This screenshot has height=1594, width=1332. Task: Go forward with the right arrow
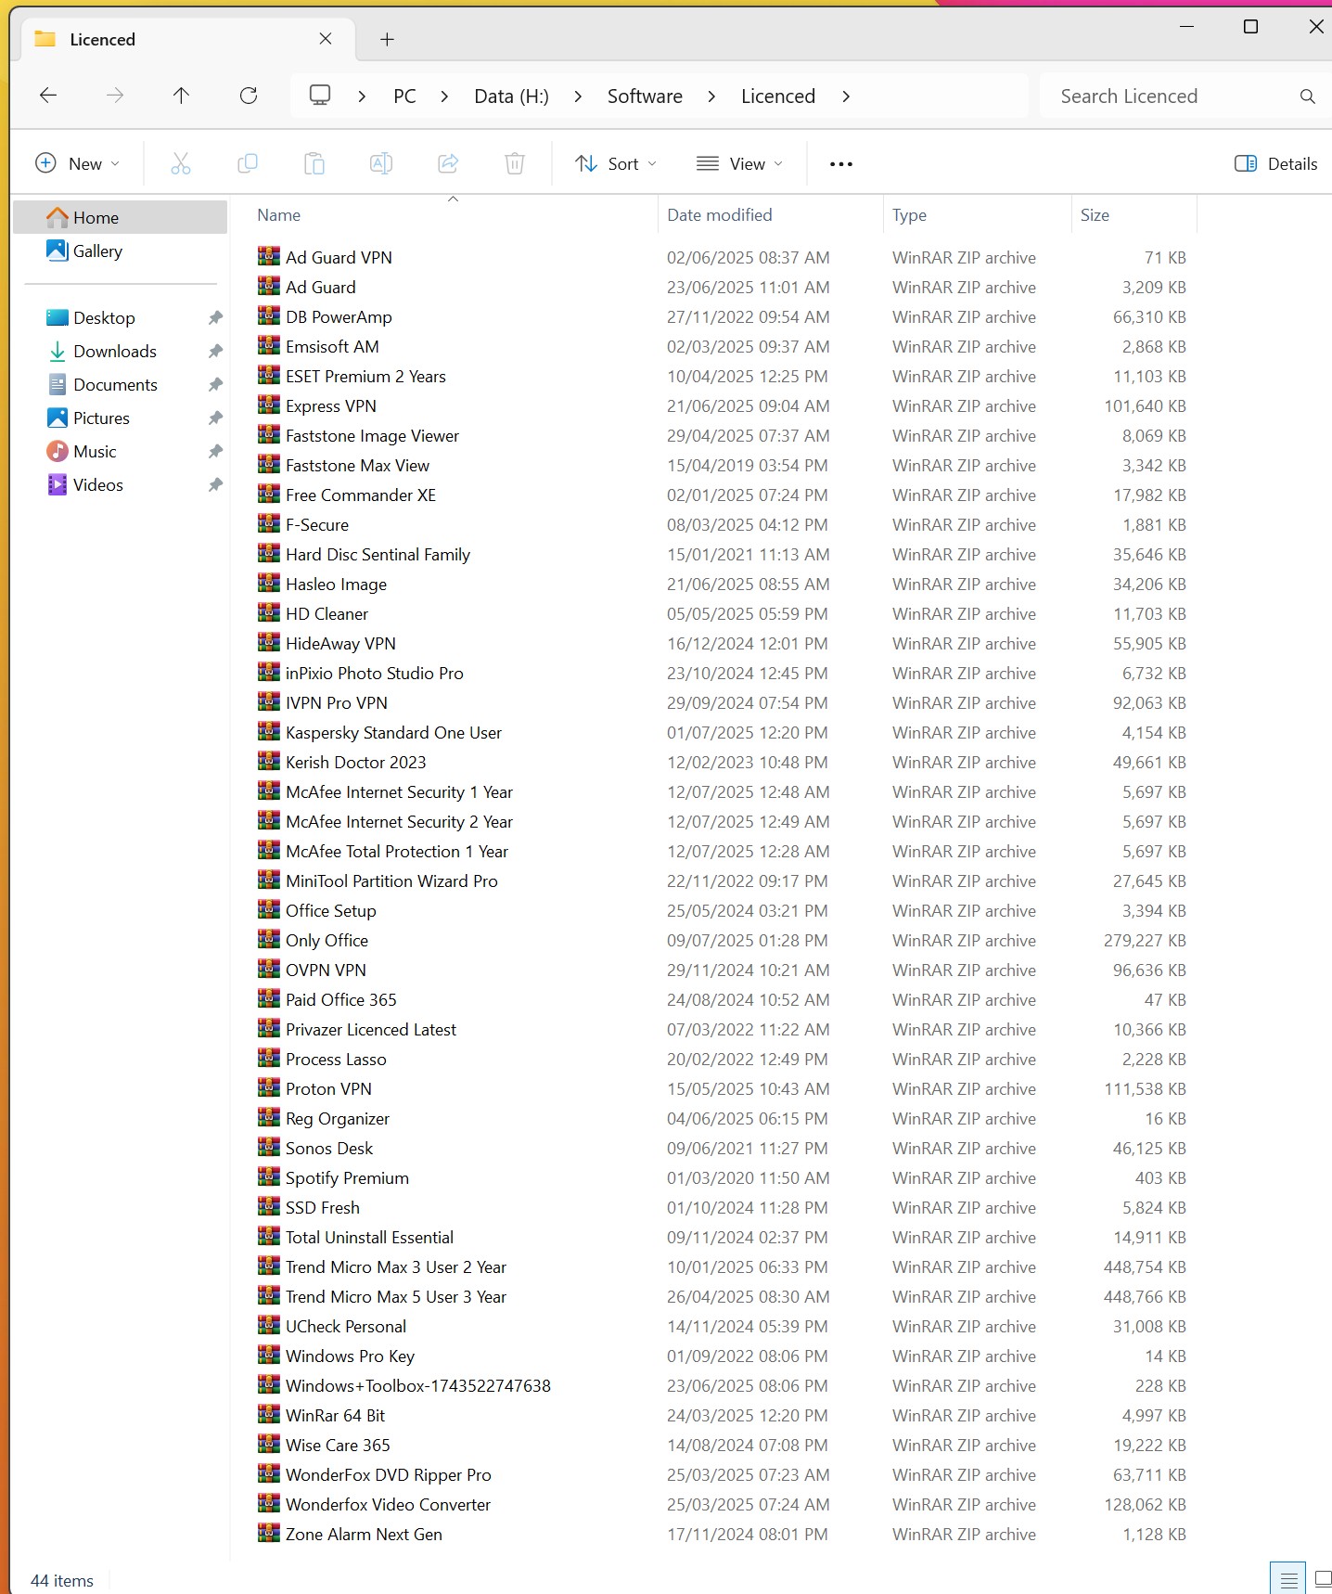(x=115, y=96)
